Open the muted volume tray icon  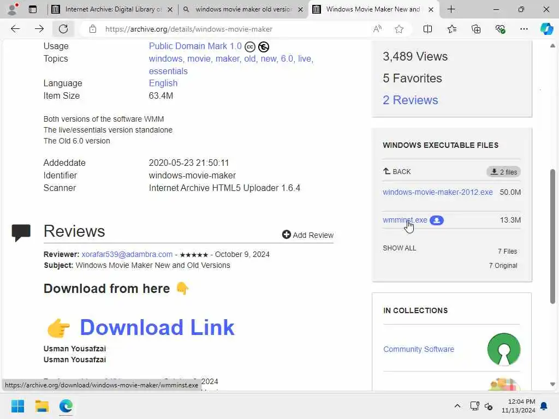489,406
